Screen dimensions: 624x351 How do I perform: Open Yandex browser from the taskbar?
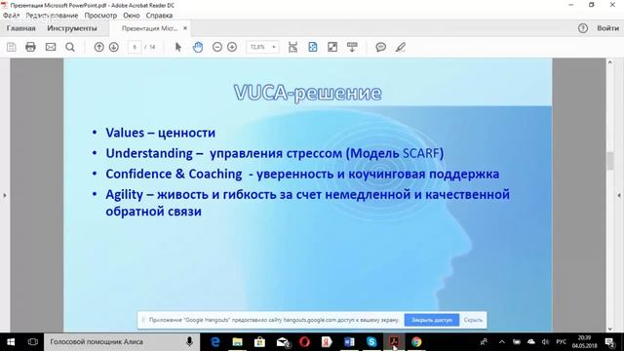328,342
